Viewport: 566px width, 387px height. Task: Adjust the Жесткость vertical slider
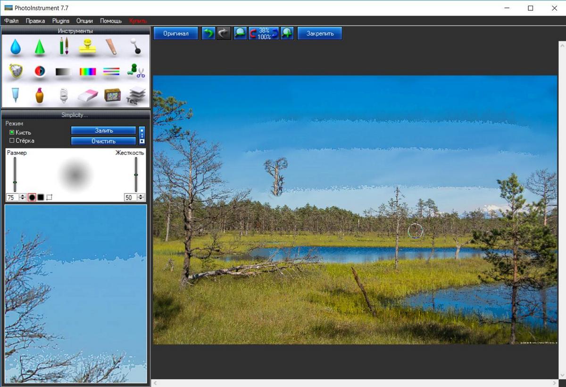pyautogui.click(x=136, y=174)
